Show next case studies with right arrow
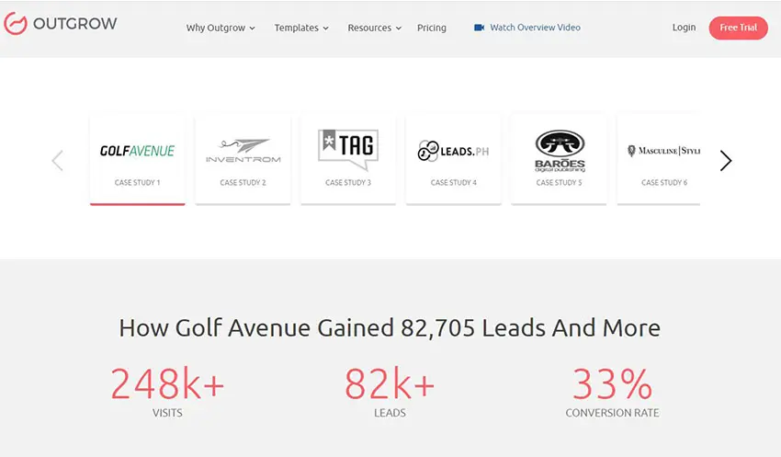Viewport: 781px width, 457px height. [x=726, y=161]
